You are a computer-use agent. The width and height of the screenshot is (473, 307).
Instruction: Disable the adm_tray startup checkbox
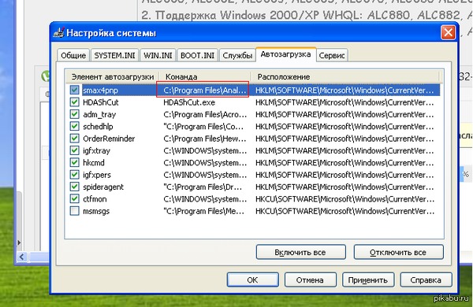coord(74,114)
